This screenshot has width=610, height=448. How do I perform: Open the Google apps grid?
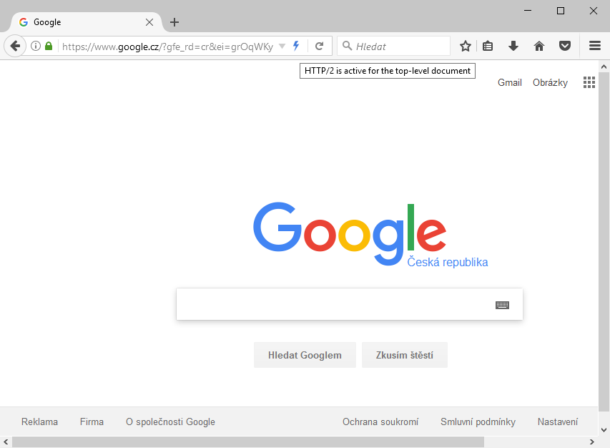click(x=589, y=82)
